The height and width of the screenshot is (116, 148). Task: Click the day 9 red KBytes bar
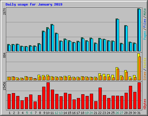44,98
